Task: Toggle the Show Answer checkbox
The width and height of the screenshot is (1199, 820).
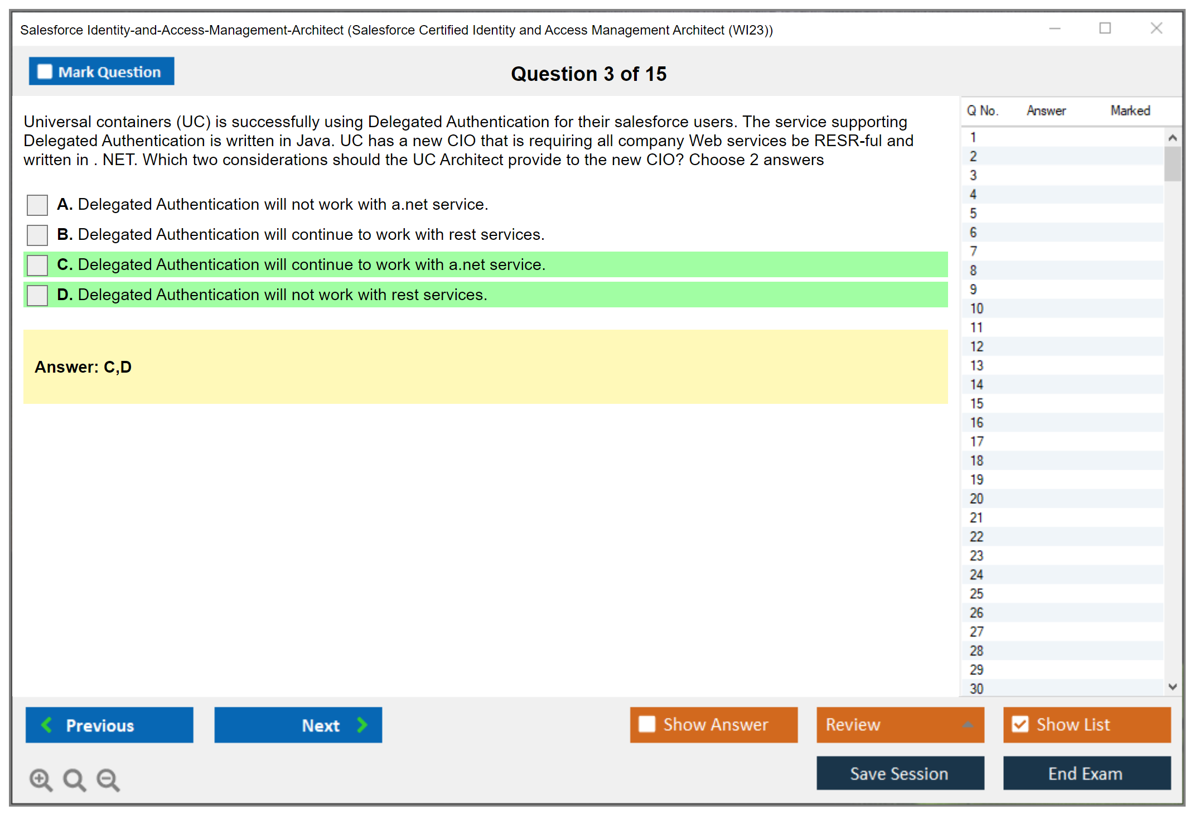Action: [x=647, y=724]
